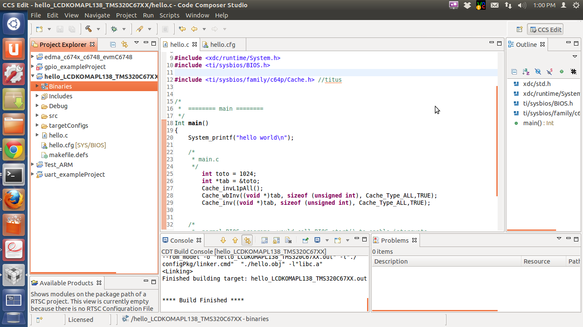Open the Run menu

pos(148,15)
